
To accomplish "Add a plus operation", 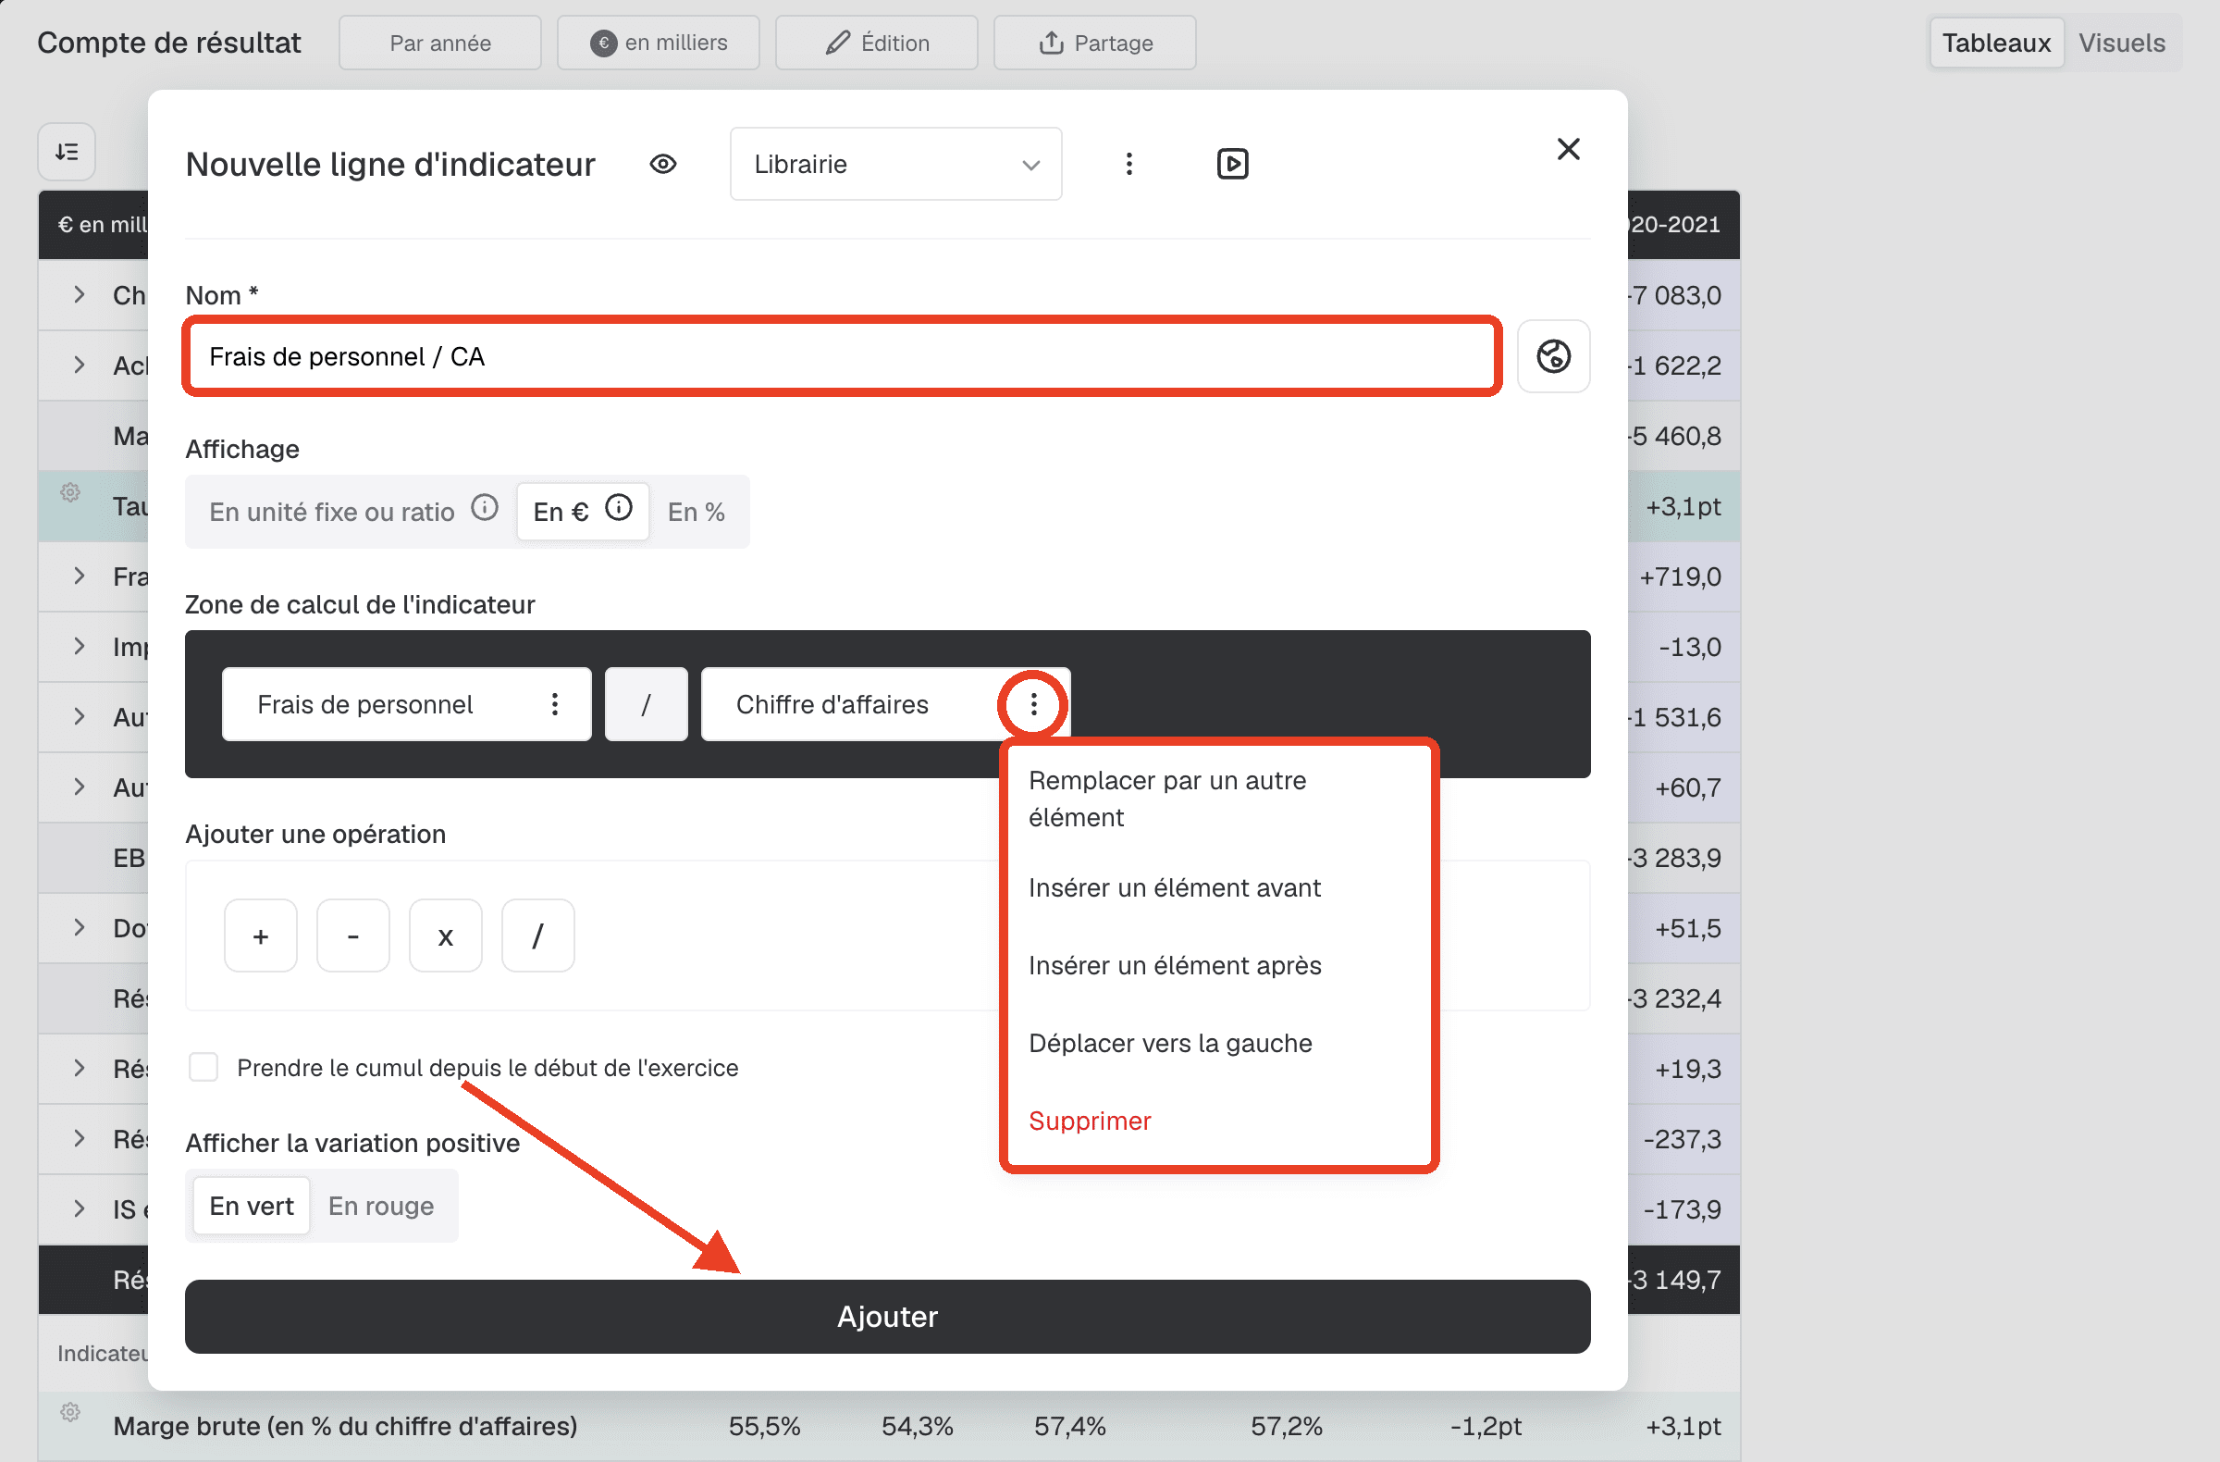I will click(260, 935).
